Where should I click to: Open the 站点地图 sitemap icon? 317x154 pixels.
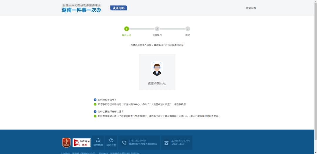click(x=98, y=141)
